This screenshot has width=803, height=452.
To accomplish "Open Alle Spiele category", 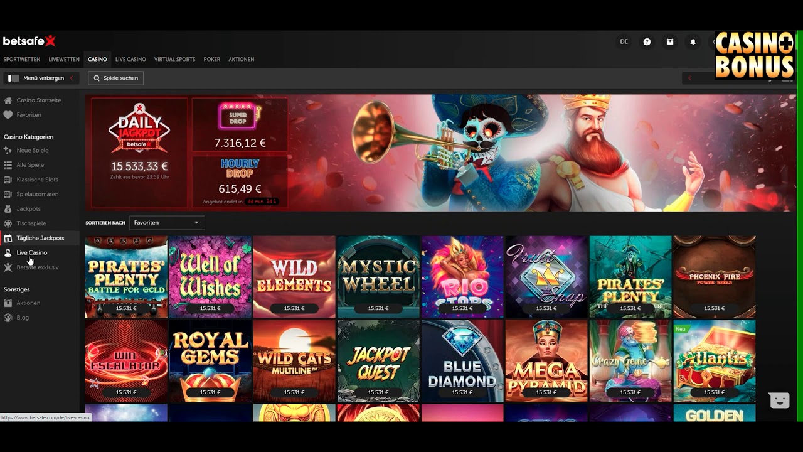I will pos(30,165).
